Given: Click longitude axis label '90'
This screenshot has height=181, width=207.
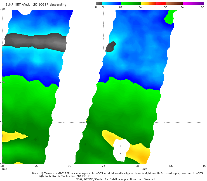Looking at the screenshot, I should 205,166.
